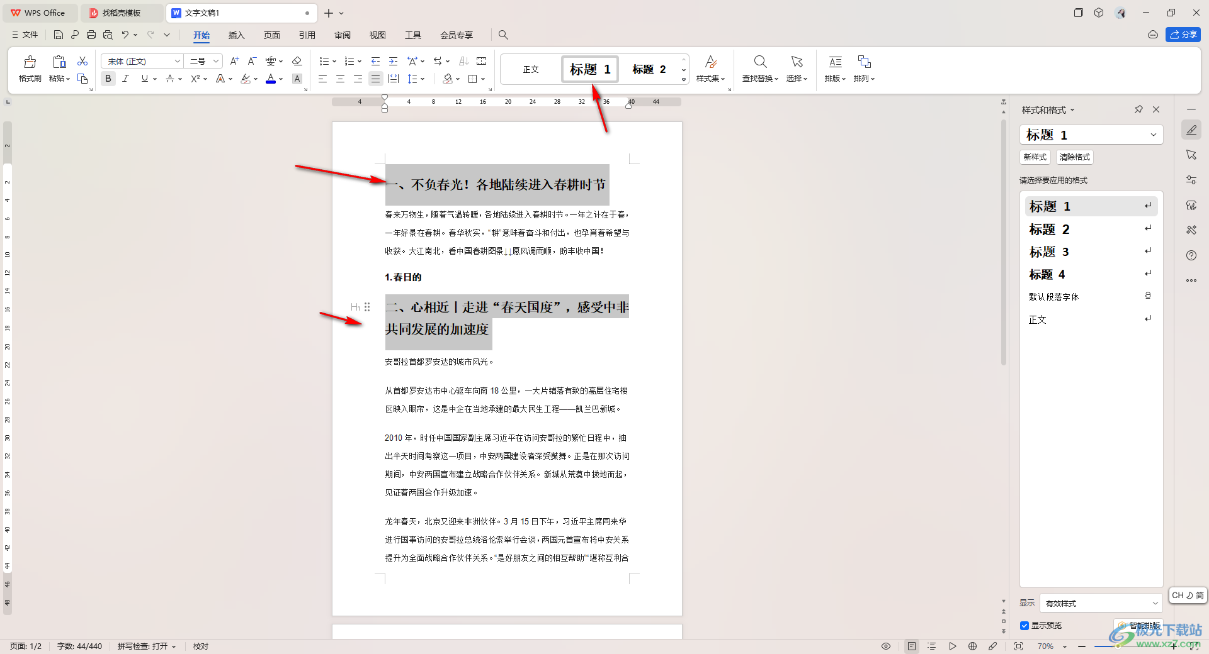Open the current style Heading 1 combo box
The height and width of the screenshot is (654, 1209).
pos(1091,135)
